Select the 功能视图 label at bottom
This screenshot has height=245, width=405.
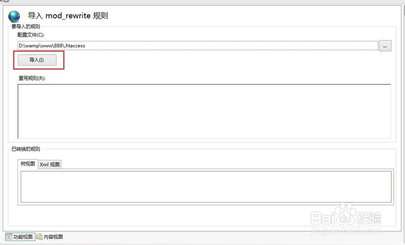pyautogui.click(x=23, y=237)
